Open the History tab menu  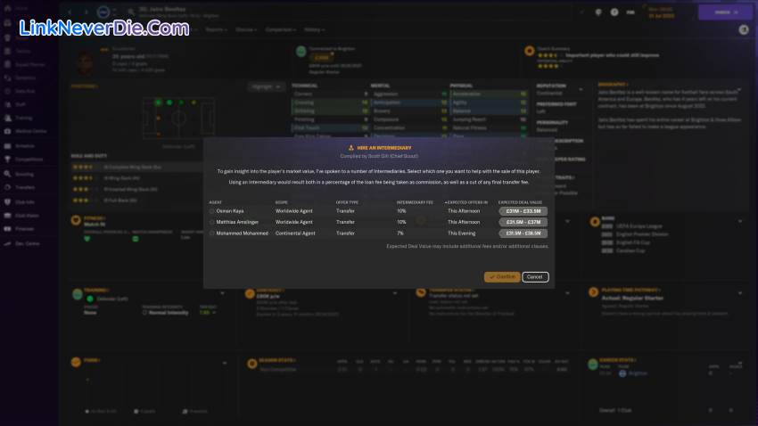click(x=314, y=29)
